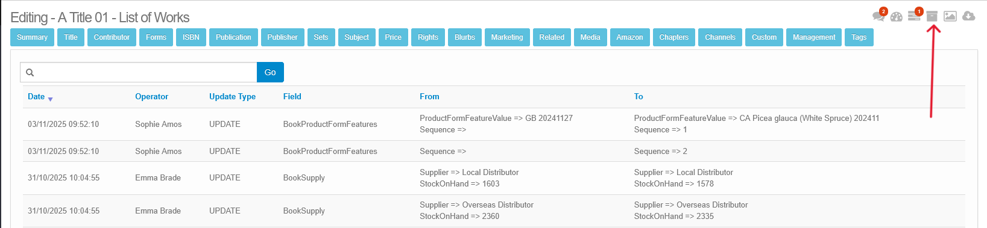
Task: Switch to the Media tab
Action: pyautogui.click(x=590, y=37)
